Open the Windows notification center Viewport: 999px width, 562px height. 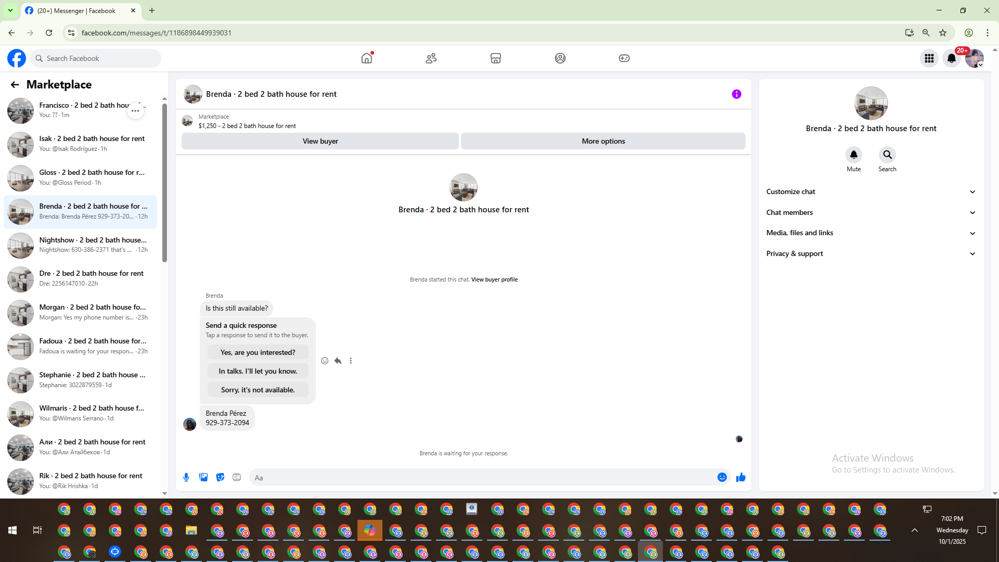click(x=982, y=530)
